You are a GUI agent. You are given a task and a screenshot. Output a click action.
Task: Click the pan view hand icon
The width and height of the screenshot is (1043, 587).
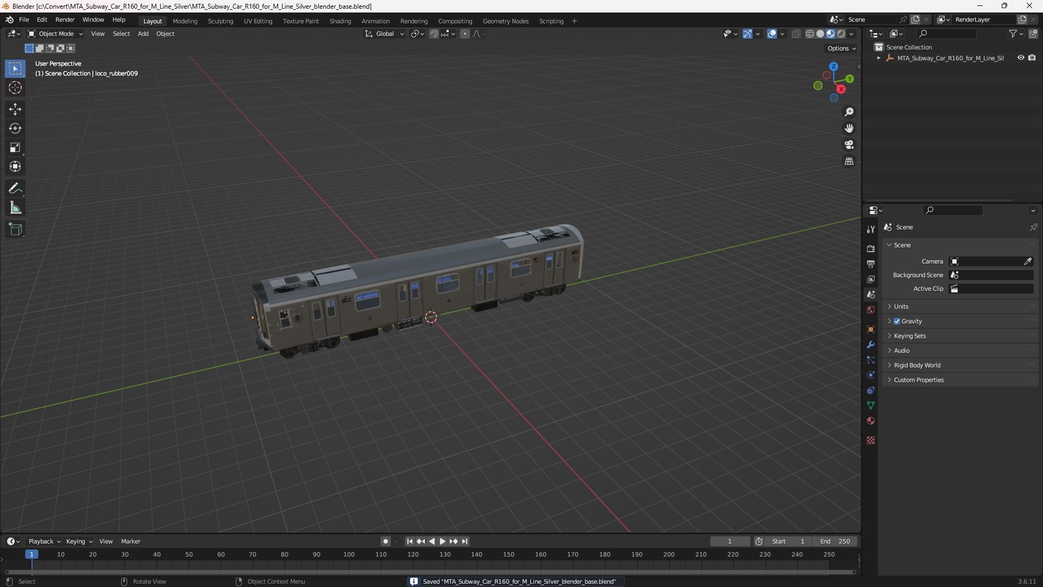[x=849, y=128]
